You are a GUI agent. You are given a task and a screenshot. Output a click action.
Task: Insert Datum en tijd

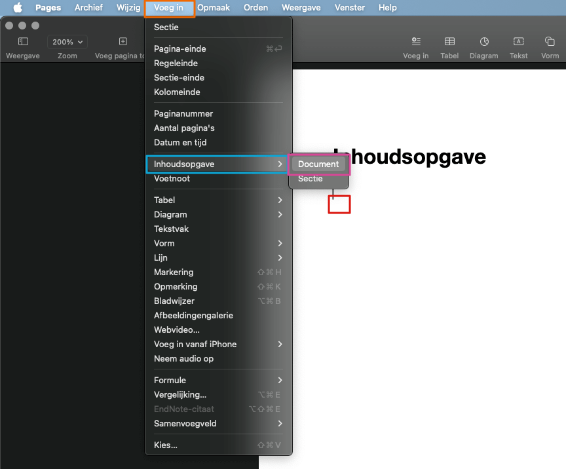click(x=218, y=143)
